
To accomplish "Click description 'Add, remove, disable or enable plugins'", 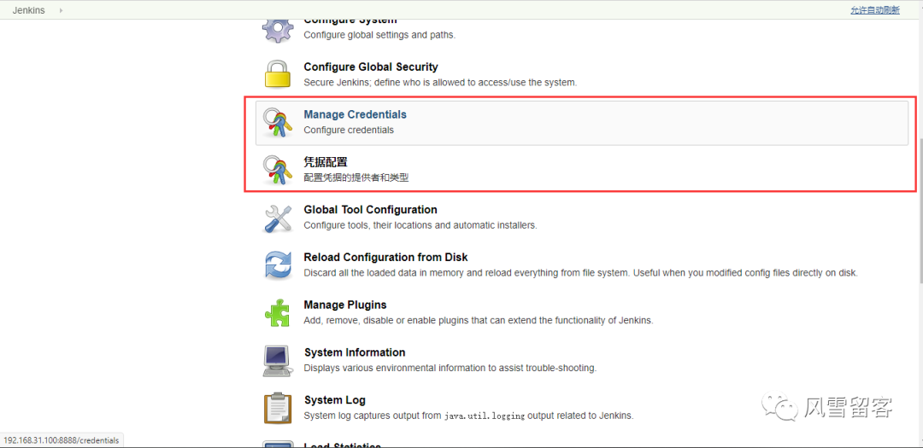I will click(479, 321).
